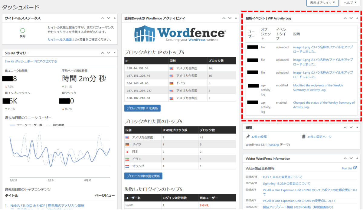Open the ヘルプ dropdown tab
The image size is (363, 210).
tap(350, 3)
